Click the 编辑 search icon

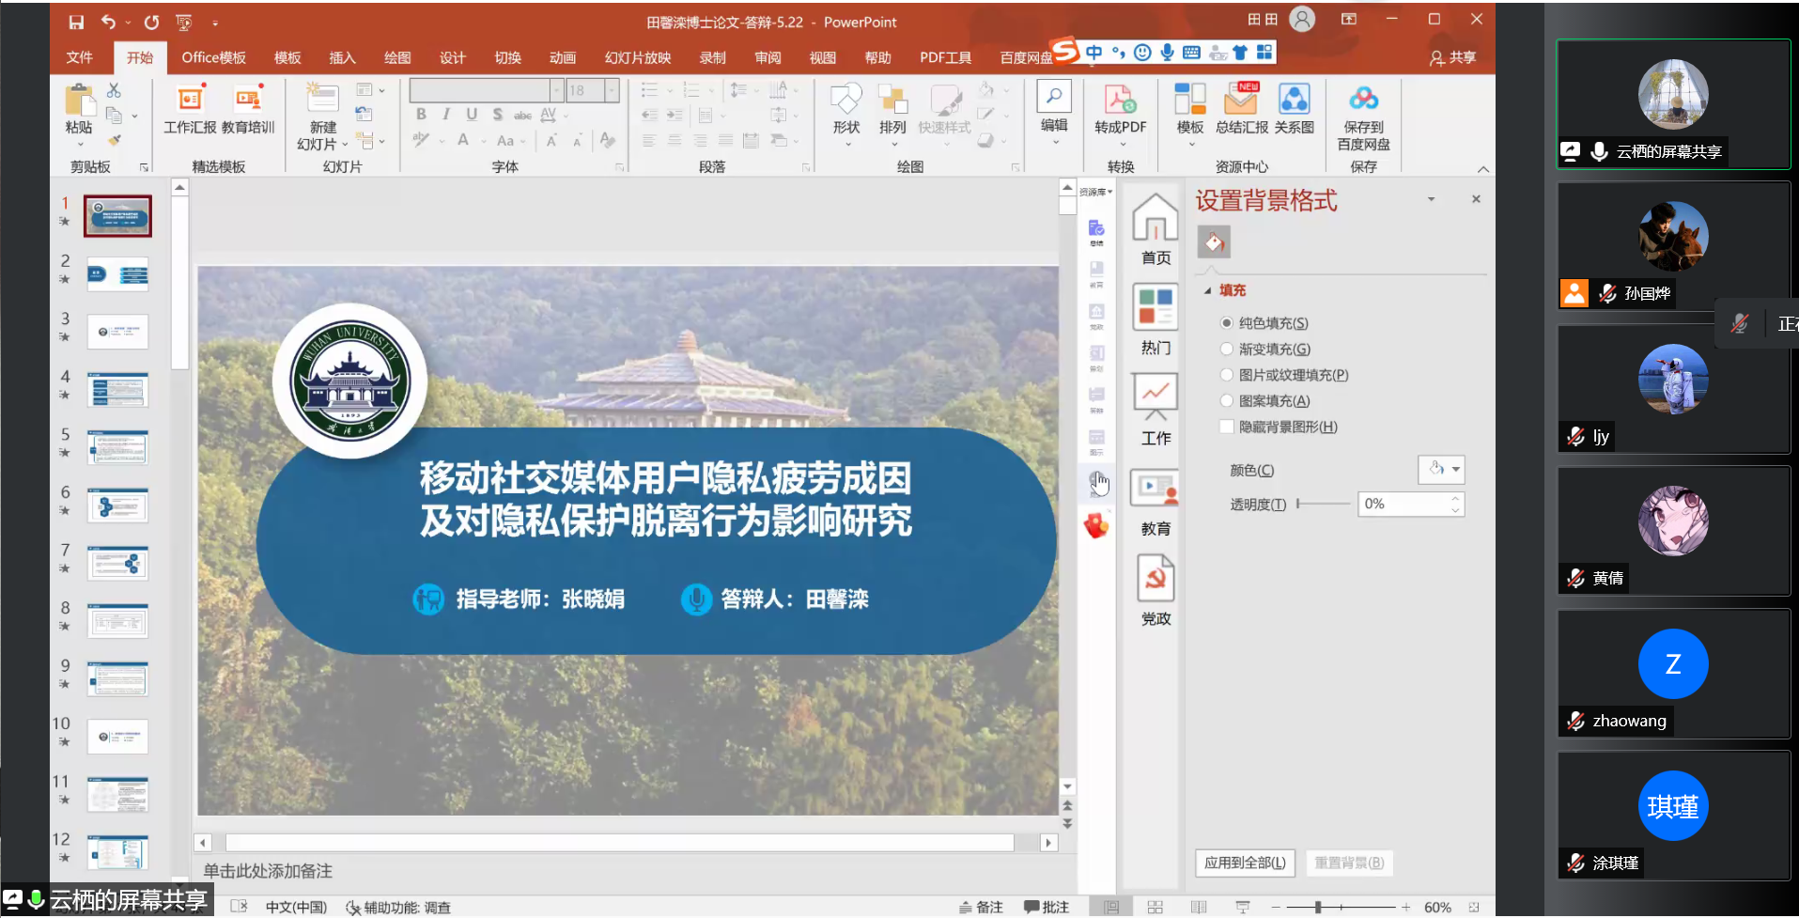click(1054, 97)
